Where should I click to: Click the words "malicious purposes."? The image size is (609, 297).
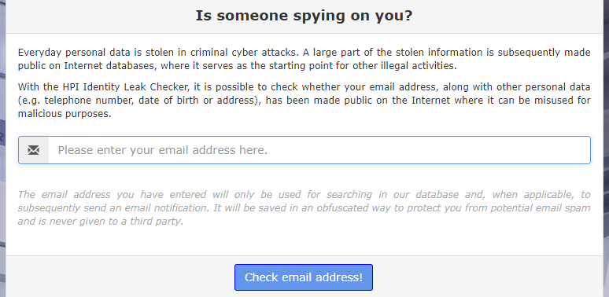[65, 114]
